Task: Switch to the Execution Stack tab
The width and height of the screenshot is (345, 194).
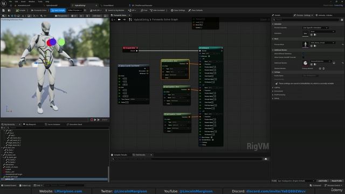Action: click(x=74, y=124)
